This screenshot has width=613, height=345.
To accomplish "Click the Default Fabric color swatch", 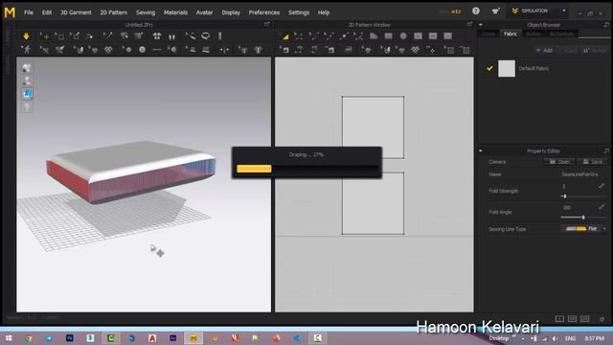I will tap(507, 68).
